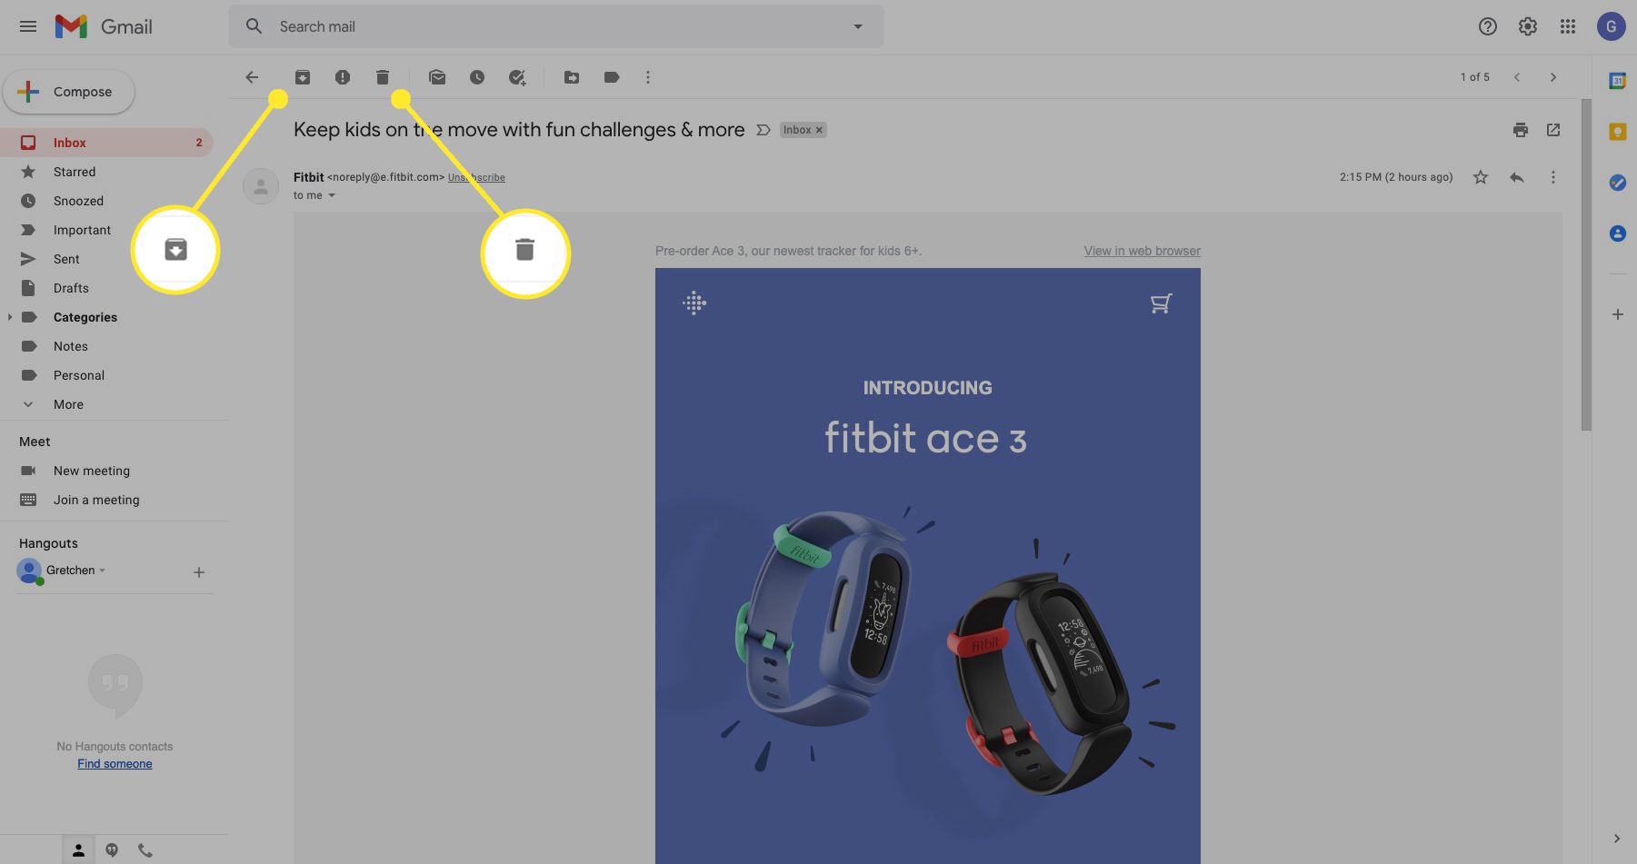Click the email vertical scrollbar
The width and height of the screenshot is (1637, 864).
[1586, 265]
